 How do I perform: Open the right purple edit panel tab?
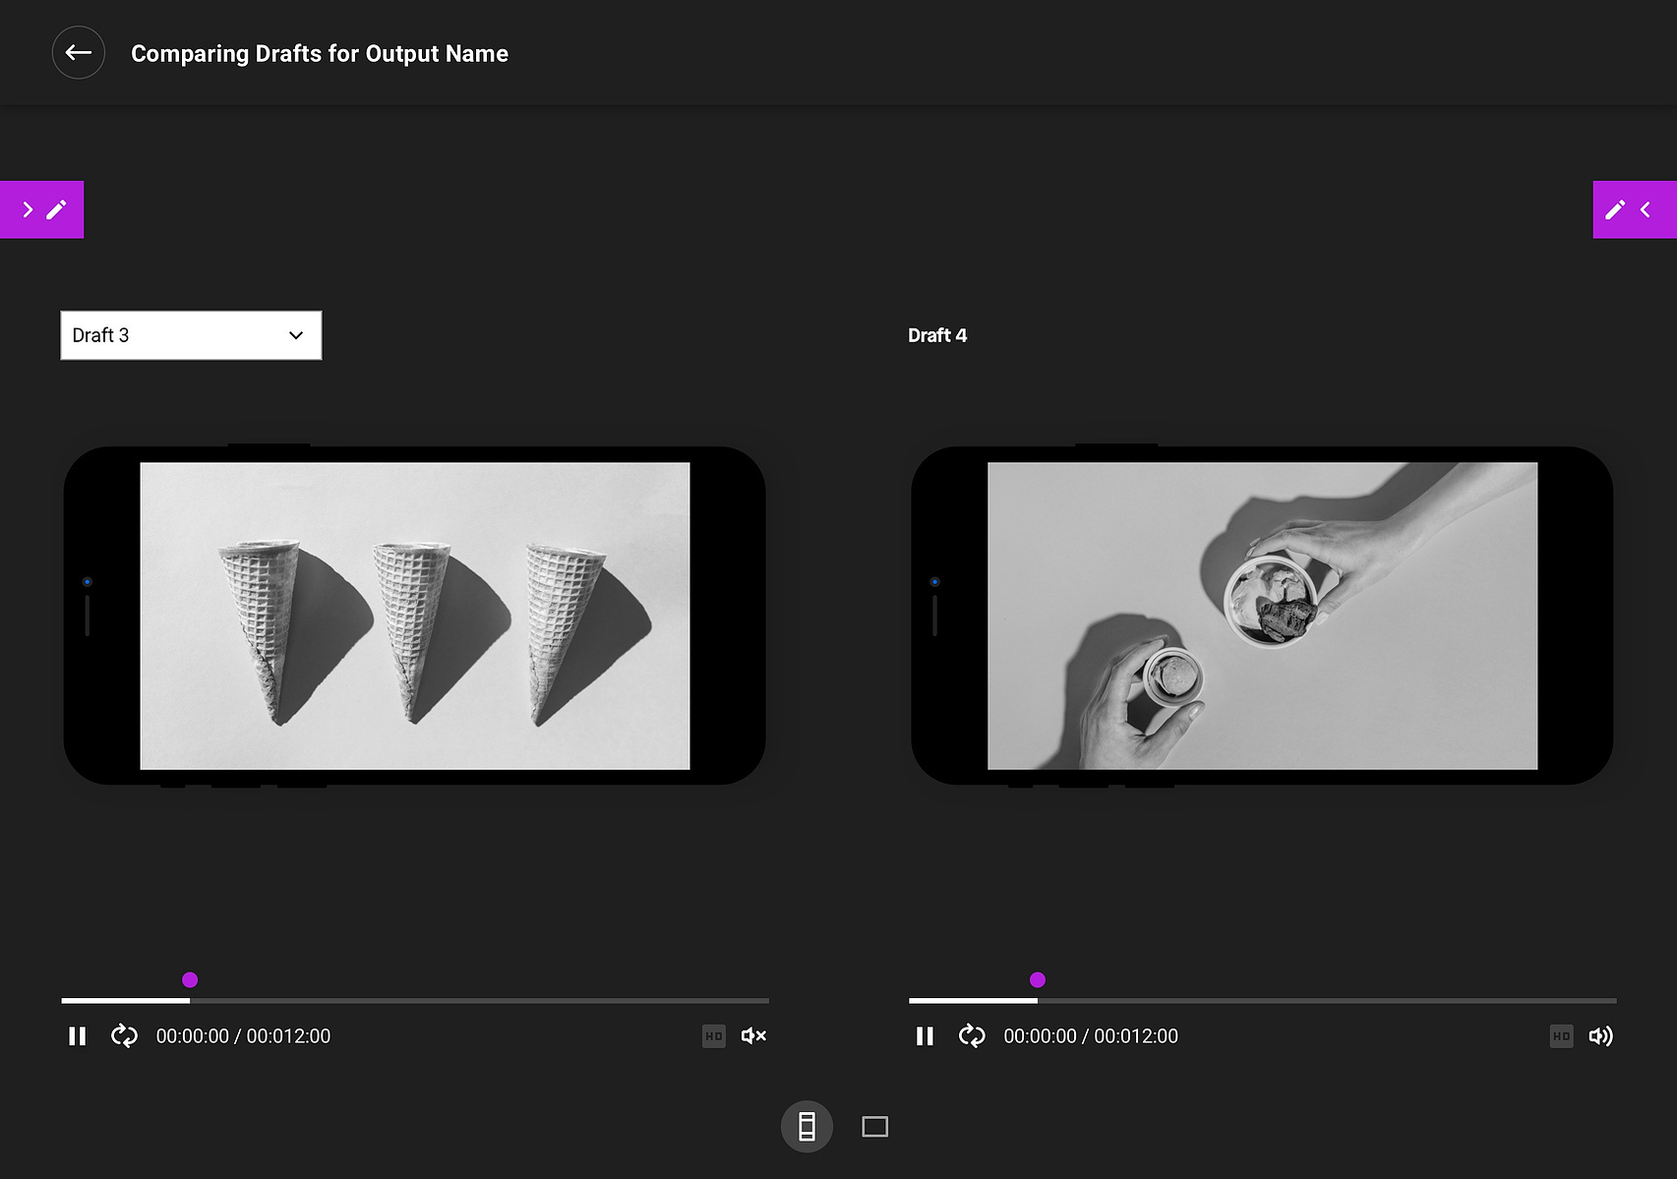click(1635, 209)
